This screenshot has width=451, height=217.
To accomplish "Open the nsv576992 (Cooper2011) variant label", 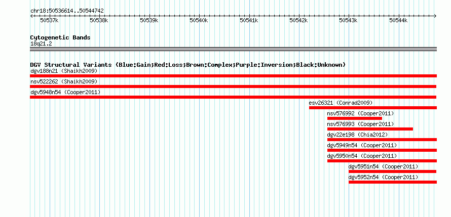I will coord(360,113).
